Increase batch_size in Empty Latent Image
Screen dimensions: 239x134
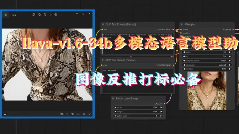tap(161, 116)
